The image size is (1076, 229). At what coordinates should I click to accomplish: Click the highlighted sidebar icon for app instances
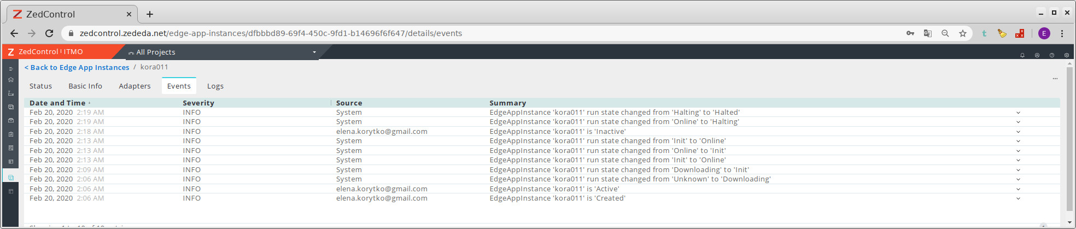click(11, 178)
